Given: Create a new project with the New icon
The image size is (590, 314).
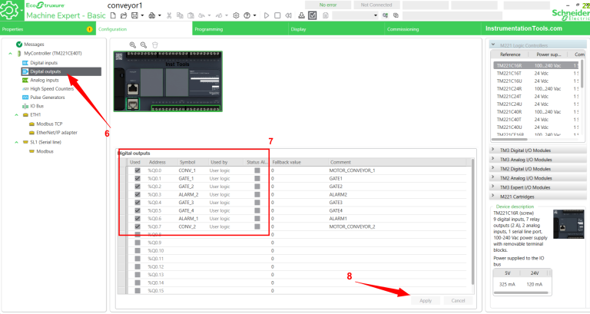Looking at the screenshot, I should [113, 15].
